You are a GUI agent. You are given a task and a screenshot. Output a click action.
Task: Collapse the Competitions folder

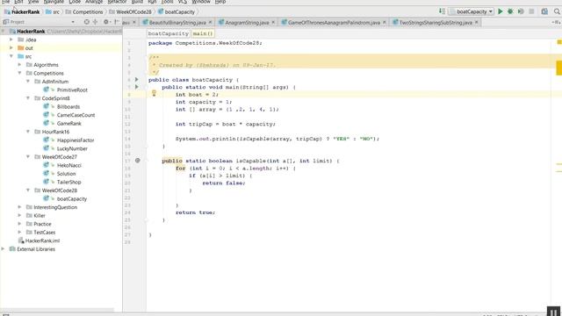pyautogui.click(x=19, y=73)
